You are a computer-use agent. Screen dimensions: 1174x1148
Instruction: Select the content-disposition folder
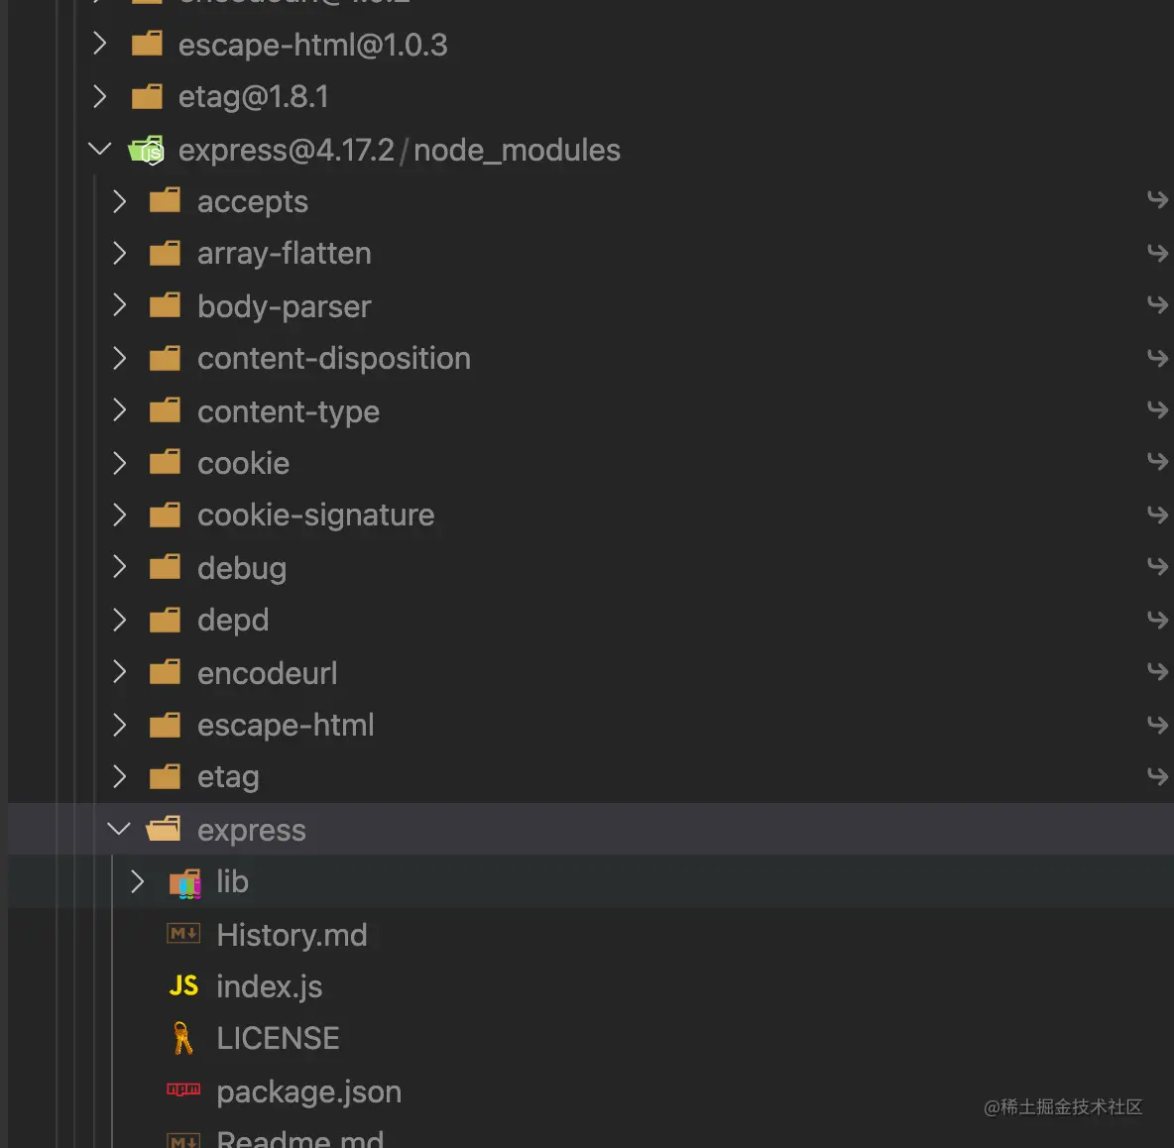333,358
